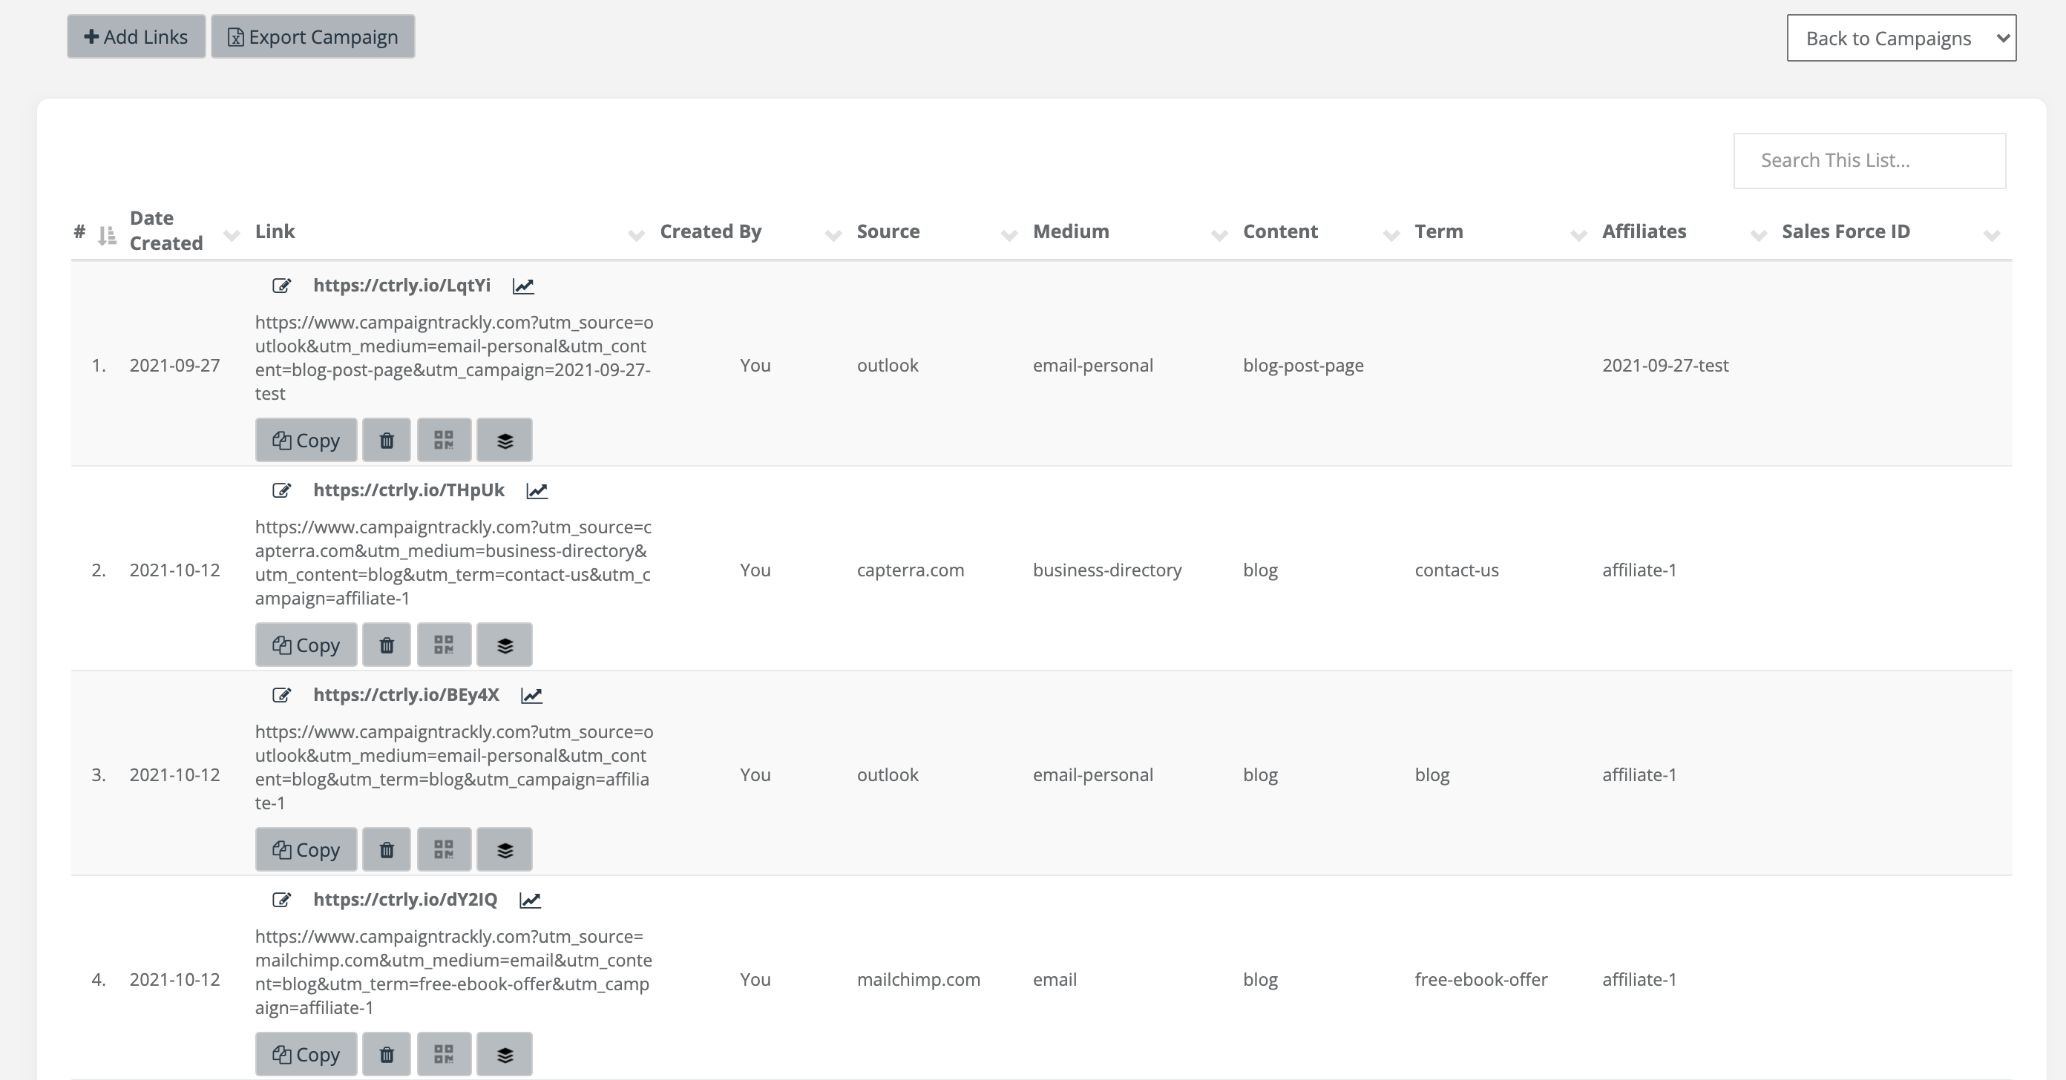Edit the LqtYi short link
Screen dimensions: 2066x1080
(281, 286)
